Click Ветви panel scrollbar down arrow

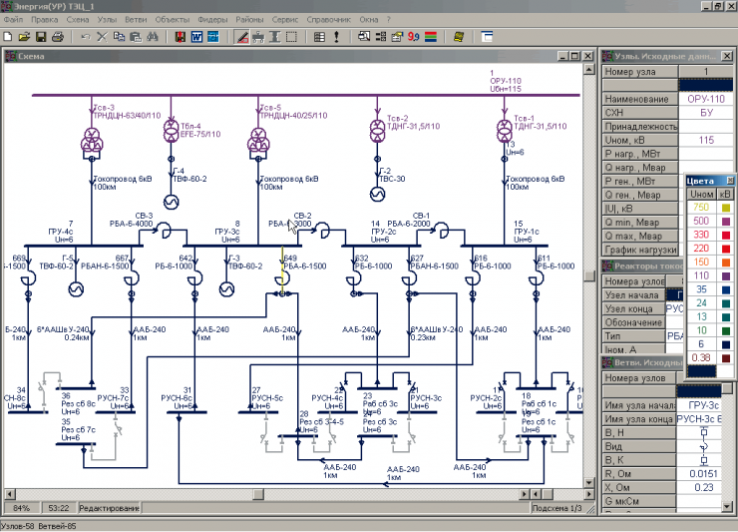tap(727, 507)
